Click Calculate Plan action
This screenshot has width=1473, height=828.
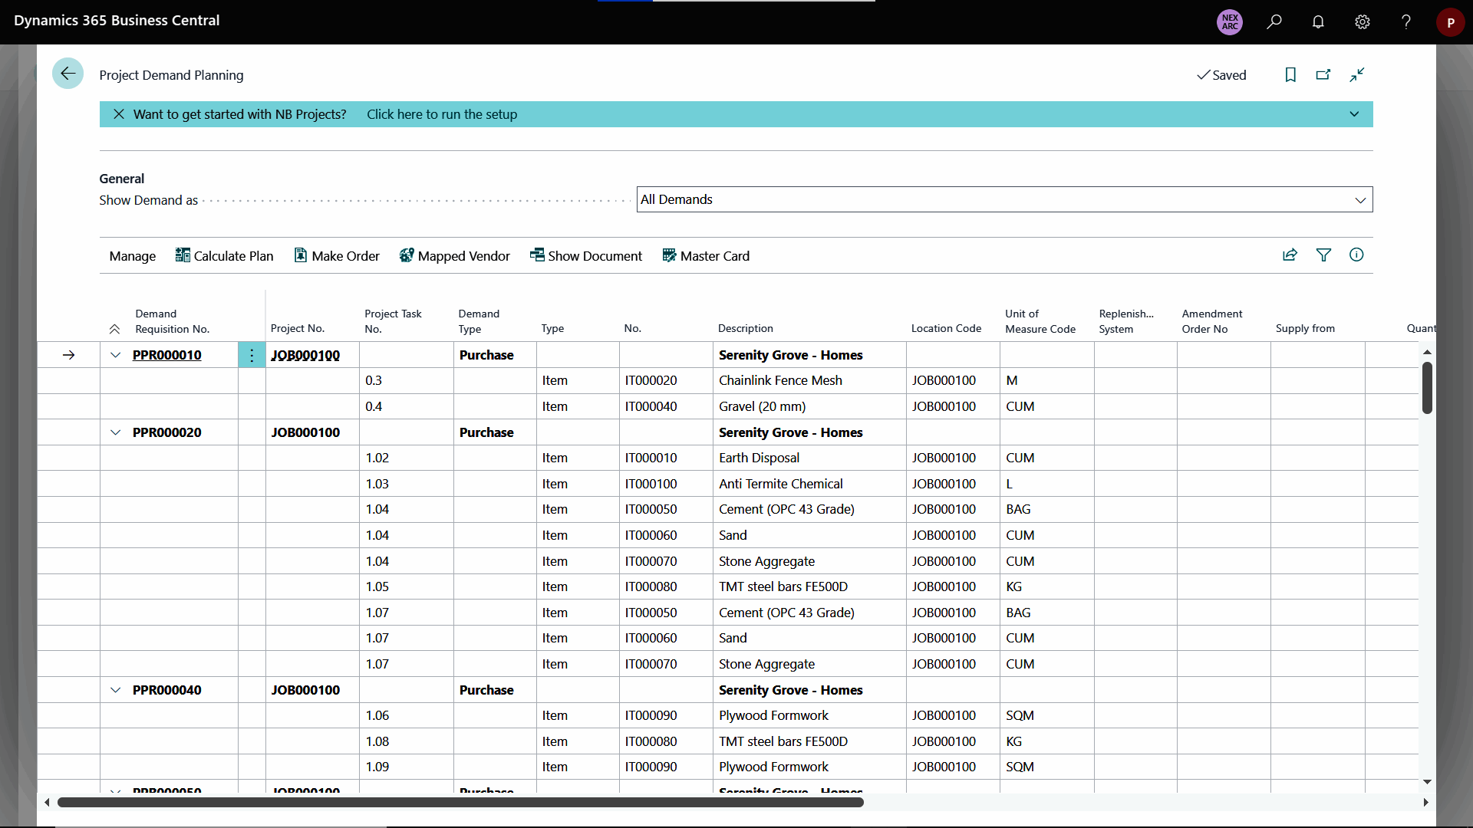tap(225, 256)
